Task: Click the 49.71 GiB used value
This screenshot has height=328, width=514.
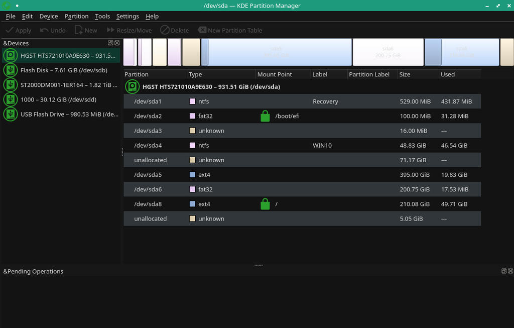Action: (454, 204)
